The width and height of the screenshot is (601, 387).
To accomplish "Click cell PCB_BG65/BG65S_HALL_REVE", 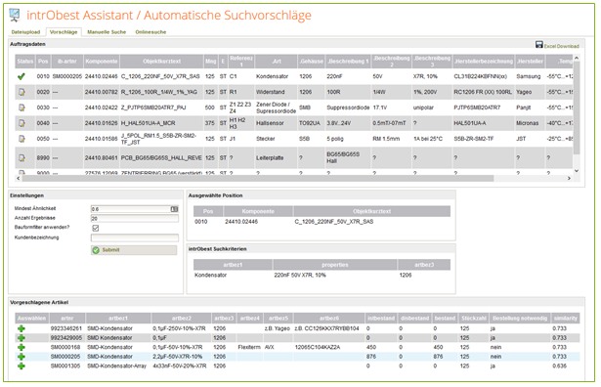I will [161, 158].
